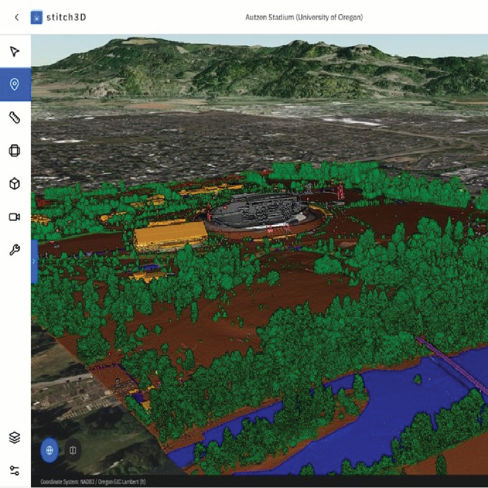This screenshot has height=488, width=488.
Task: Open the clipping box tool
Action: pyautogui.click(x=15, y=151)
